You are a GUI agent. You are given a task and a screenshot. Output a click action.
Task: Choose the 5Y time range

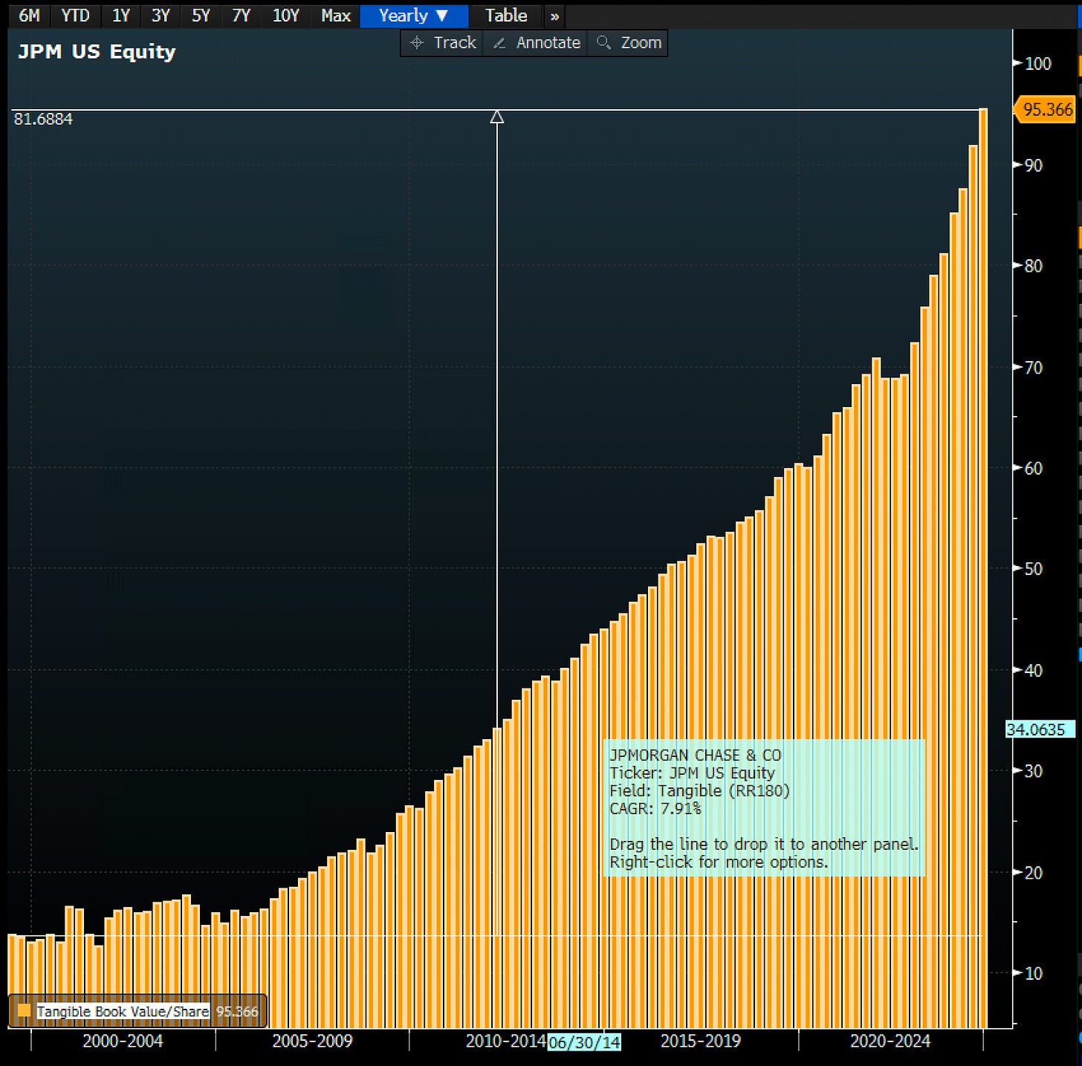point(201,16)
